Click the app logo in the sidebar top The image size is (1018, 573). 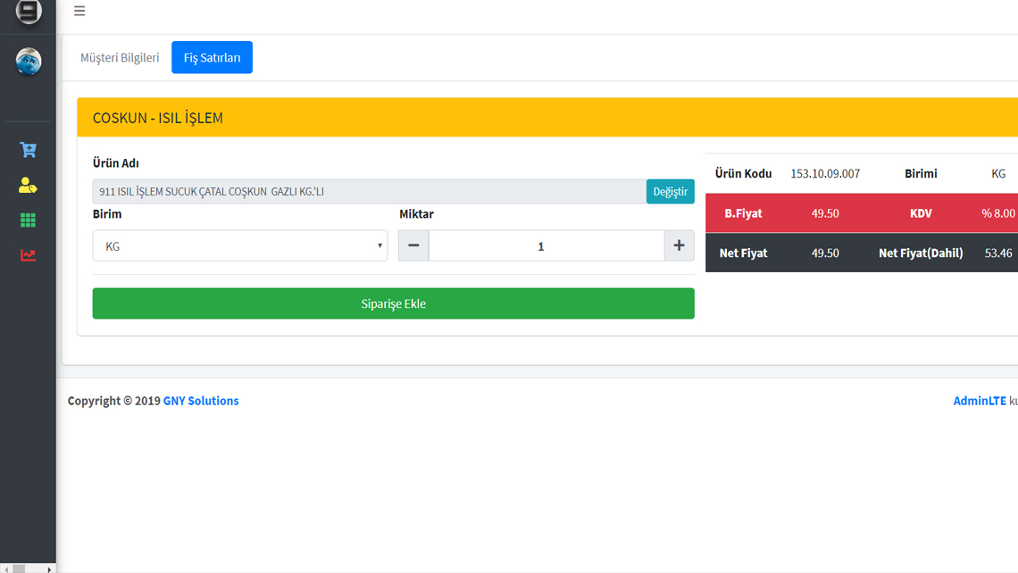[x=29, y=12]
